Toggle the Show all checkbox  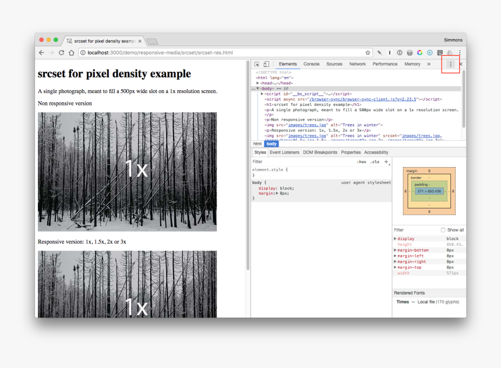click(443, 230)
